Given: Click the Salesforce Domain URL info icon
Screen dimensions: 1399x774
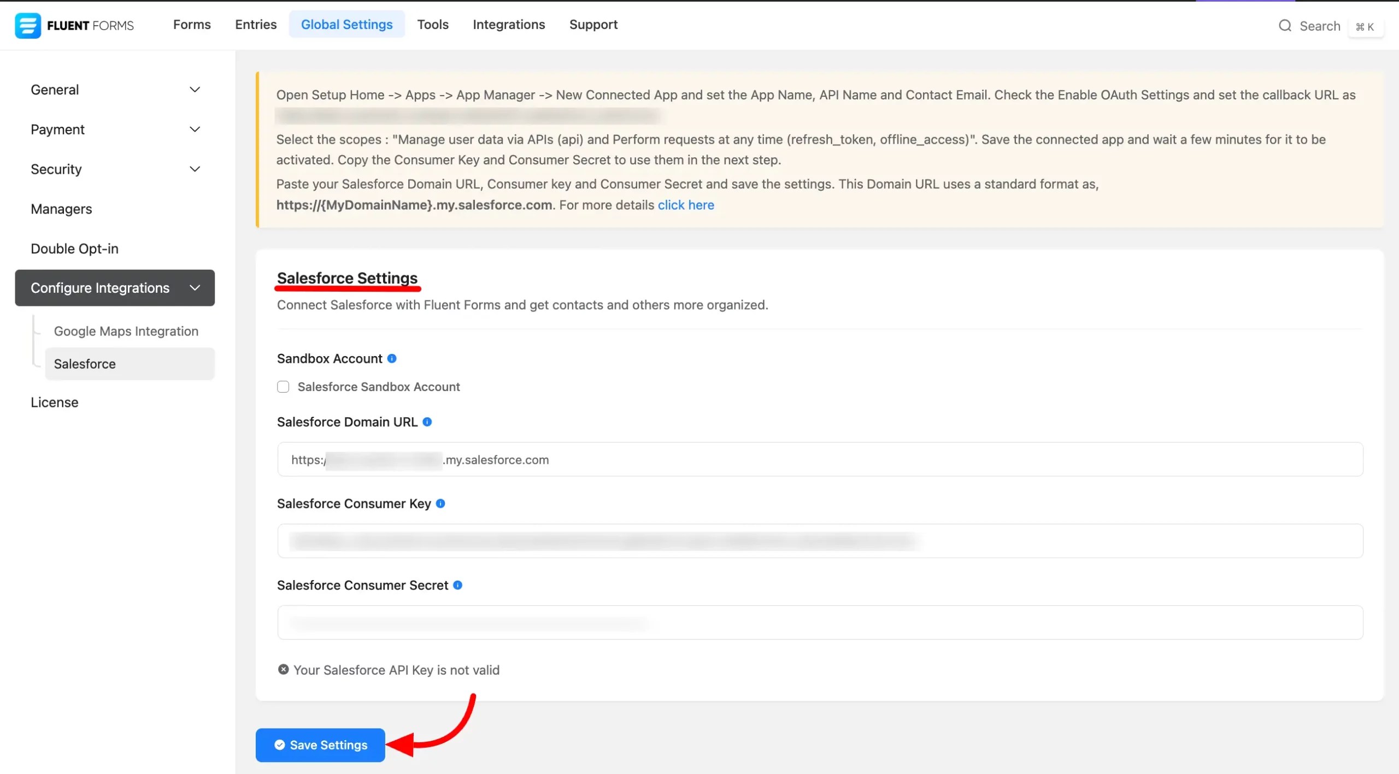Looking at the screenshot, I should [x=428, y=422].
